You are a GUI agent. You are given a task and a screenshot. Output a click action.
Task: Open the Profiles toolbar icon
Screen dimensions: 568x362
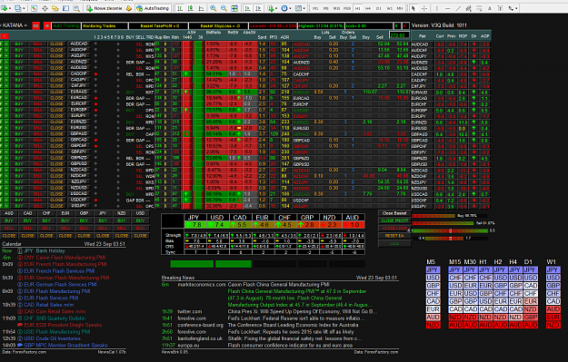[18, 8]
